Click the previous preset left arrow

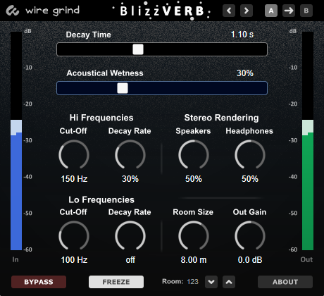(x=229, y=11)
